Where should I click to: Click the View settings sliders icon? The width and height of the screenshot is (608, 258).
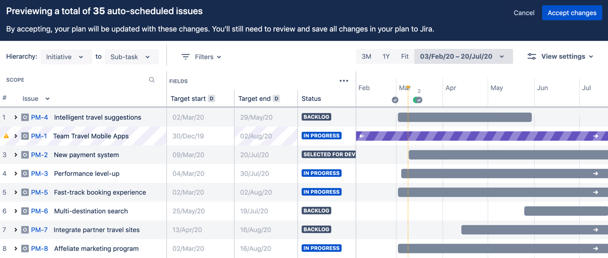pos(531,56)
